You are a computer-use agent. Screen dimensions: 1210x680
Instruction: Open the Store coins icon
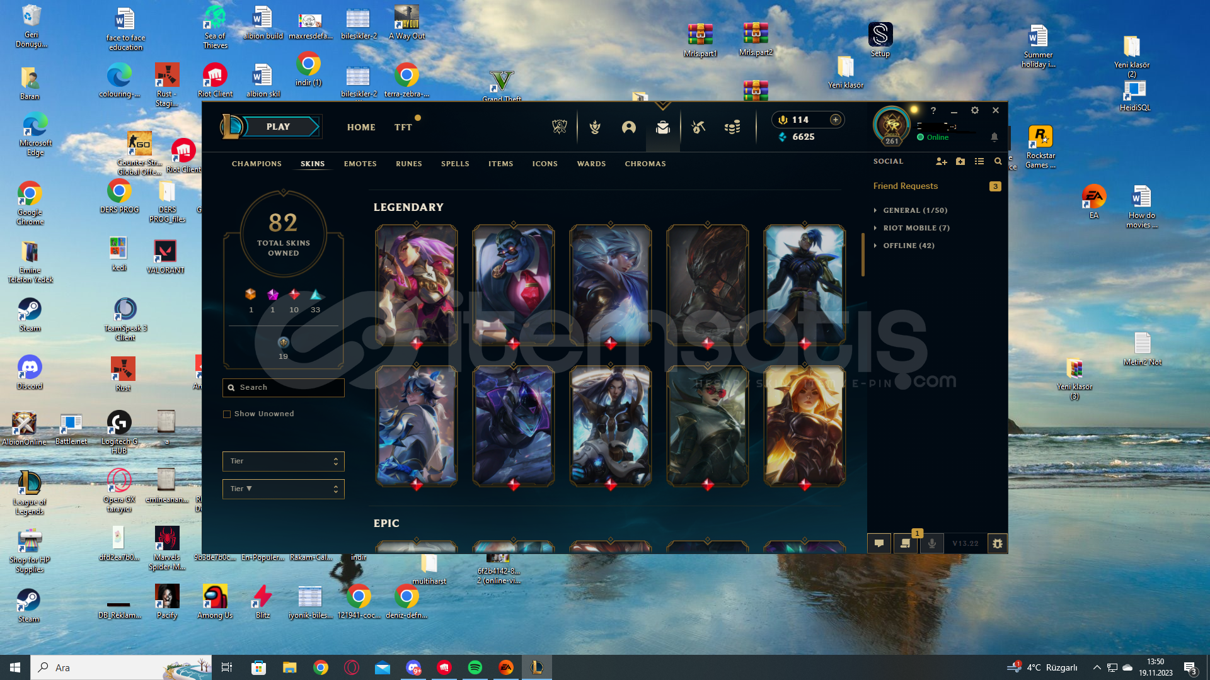732,127
